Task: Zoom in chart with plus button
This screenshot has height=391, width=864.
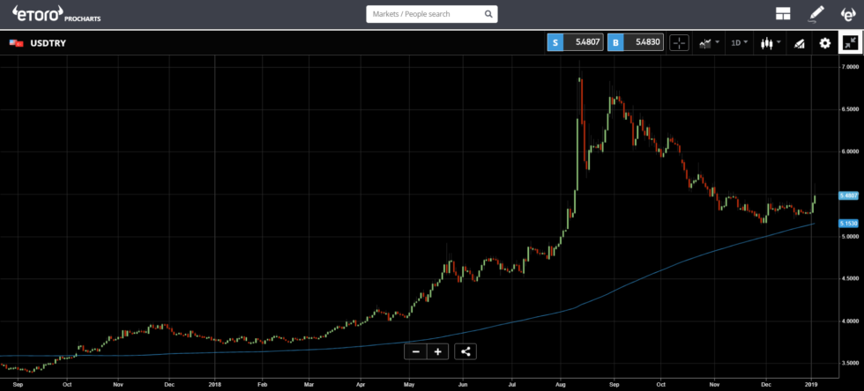Action: [437, 351]
